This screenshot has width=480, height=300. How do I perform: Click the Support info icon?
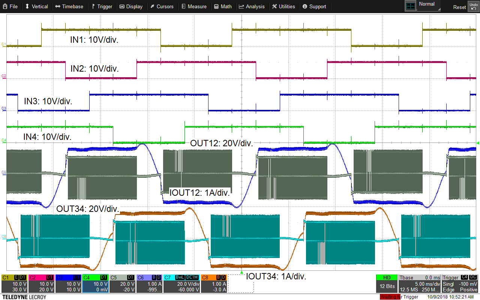coord(304,6)
